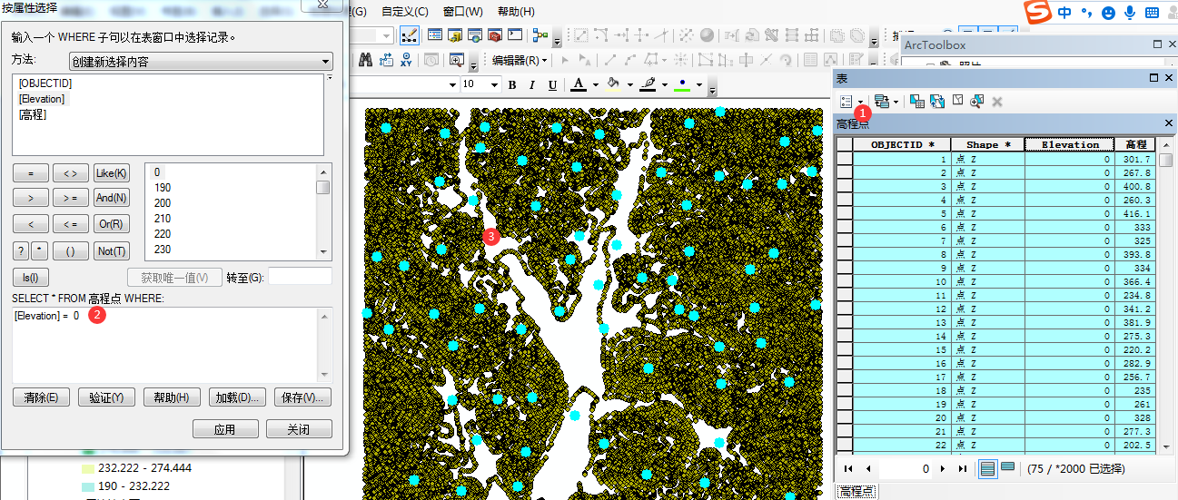The width and height of the screenshot is (1178, 500).
Task: Click the Like(K) operator button
Action: [112, 173]
